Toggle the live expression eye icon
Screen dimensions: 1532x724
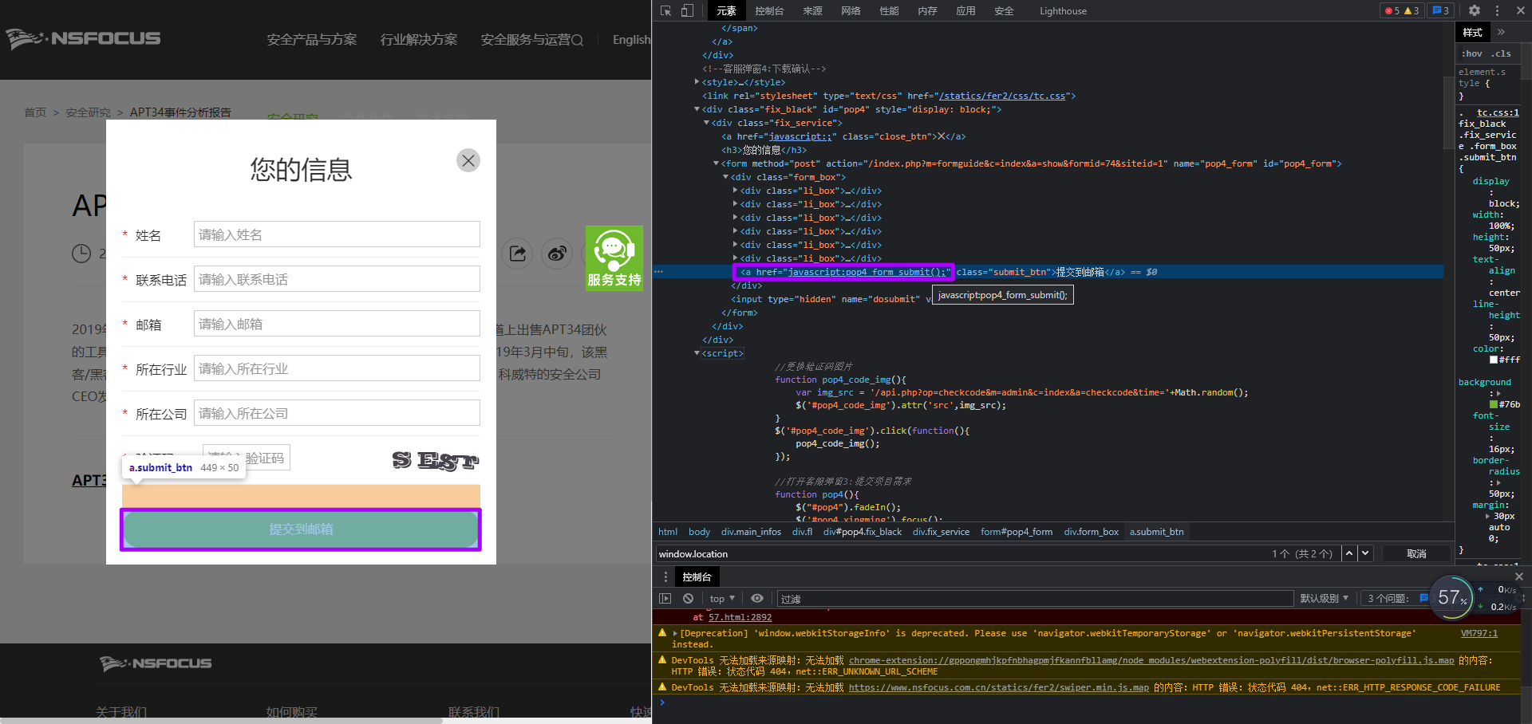pyautogui.click(x=757, y=598)
